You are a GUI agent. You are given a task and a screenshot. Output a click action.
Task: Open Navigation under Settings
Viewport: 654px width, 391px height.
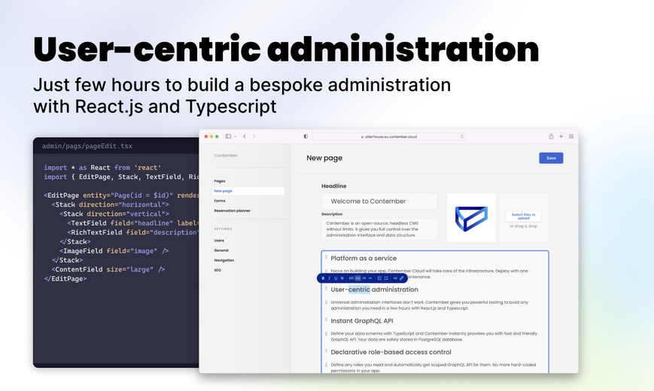pyautogui.click(x=224, y=260)
